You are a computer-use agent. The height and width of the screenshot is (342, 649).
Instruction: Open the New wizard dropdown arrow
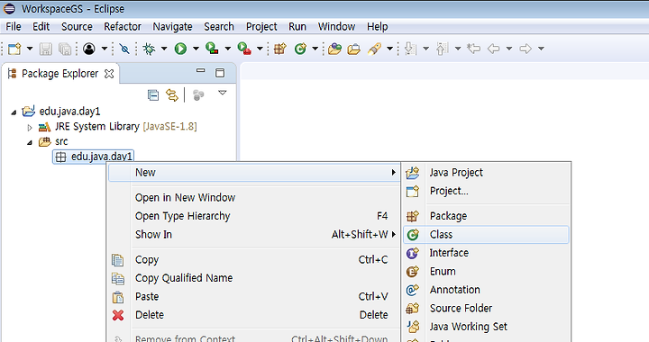pos(30,49)
